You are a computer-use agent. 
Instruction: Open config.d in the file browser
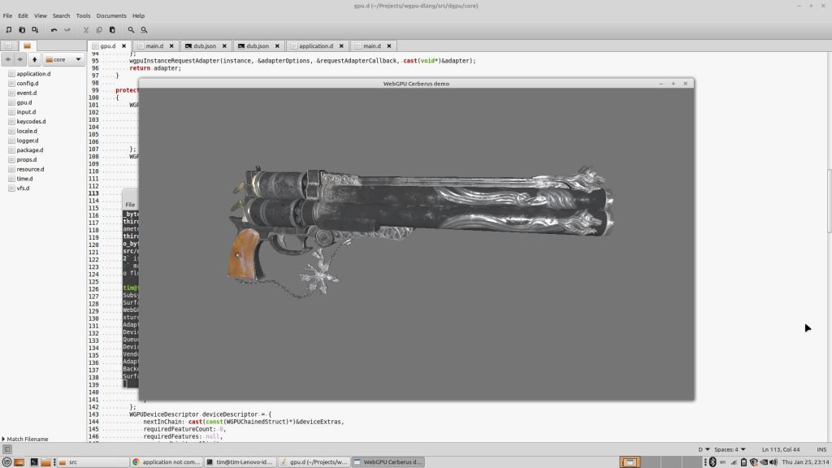click(27, 84)
